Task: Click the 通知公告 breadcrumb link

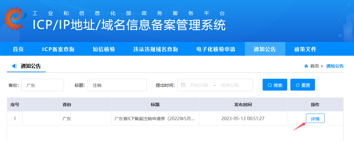Action: [x=335, y=66]
